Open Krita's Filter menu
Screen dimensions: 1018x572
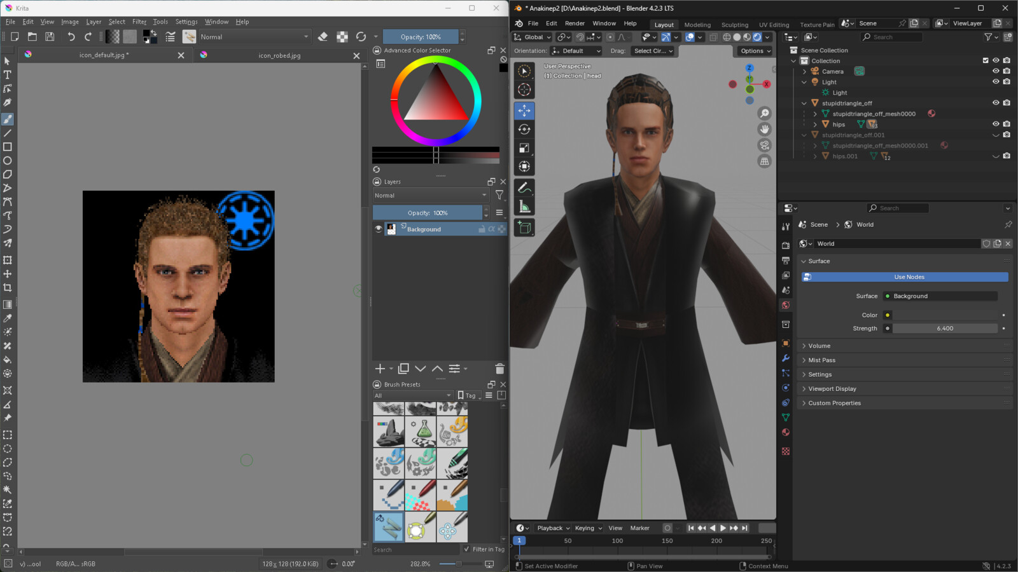pos(139,22)
